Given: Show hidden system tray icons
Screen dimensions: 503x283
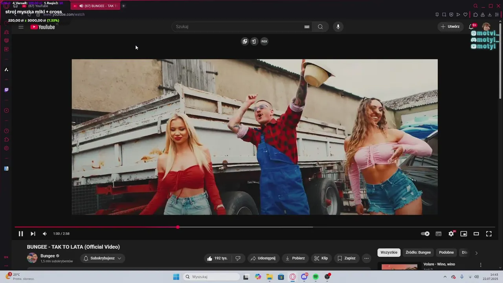Looking at the screenshot, I should pyautogui.click(x=445, y=277).
